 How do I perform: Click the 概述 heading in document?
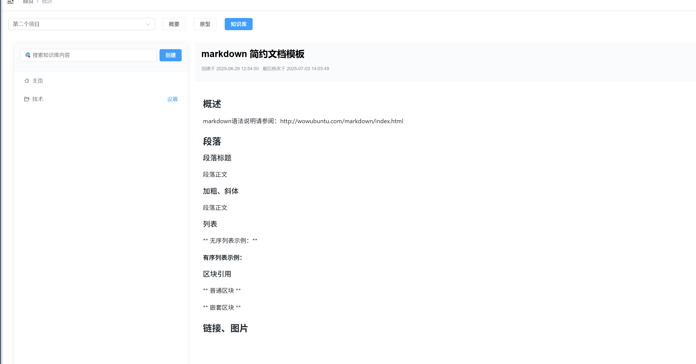coord(212,104)
